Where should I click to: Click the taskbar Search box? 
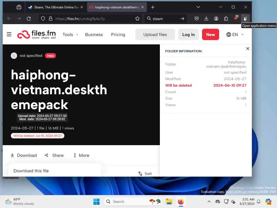tap(133, 201)
